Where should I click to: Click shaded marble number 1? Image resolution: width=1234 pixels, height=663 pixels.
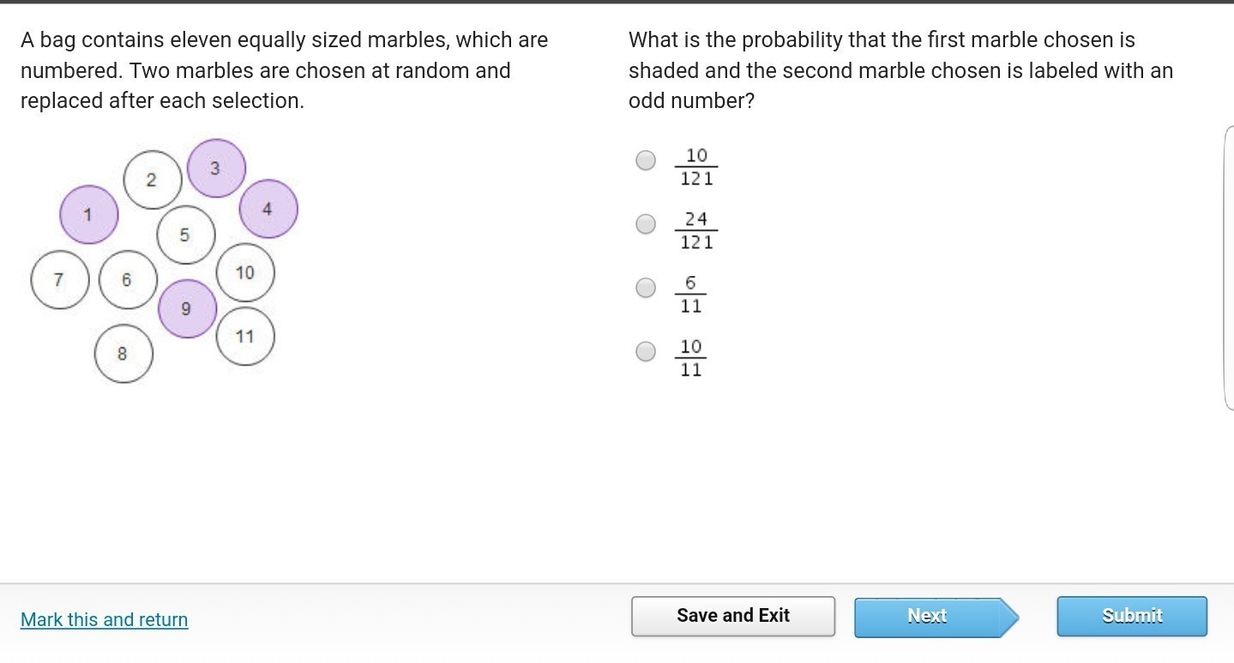(89, 214)
